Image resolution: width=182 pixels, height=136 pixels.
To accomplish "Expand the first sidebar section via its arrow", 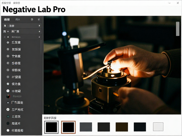I will (x=39, y=26).
